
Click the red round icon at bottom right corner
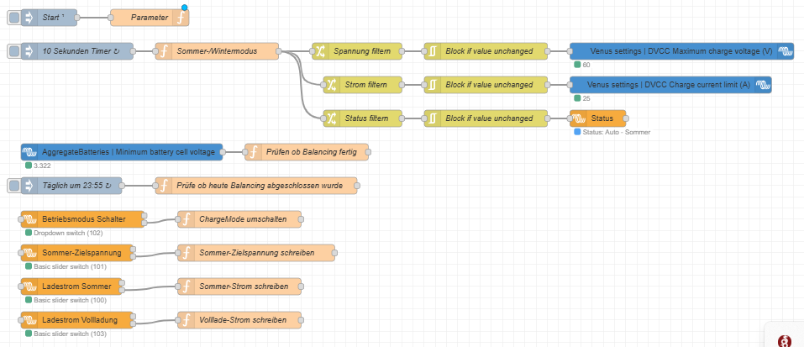(x=785, y=341)
